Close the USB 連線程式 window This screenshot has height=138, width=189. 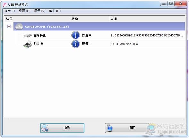(x=181, y=4)
